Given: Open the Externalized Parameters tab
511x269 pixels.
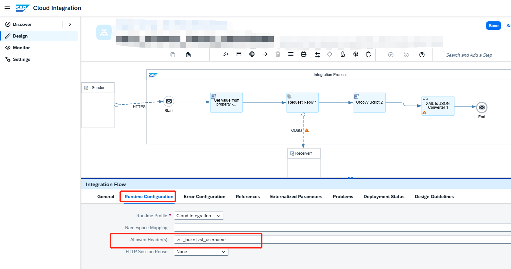Looking at the screenshot, I should (x=296, y=196).
